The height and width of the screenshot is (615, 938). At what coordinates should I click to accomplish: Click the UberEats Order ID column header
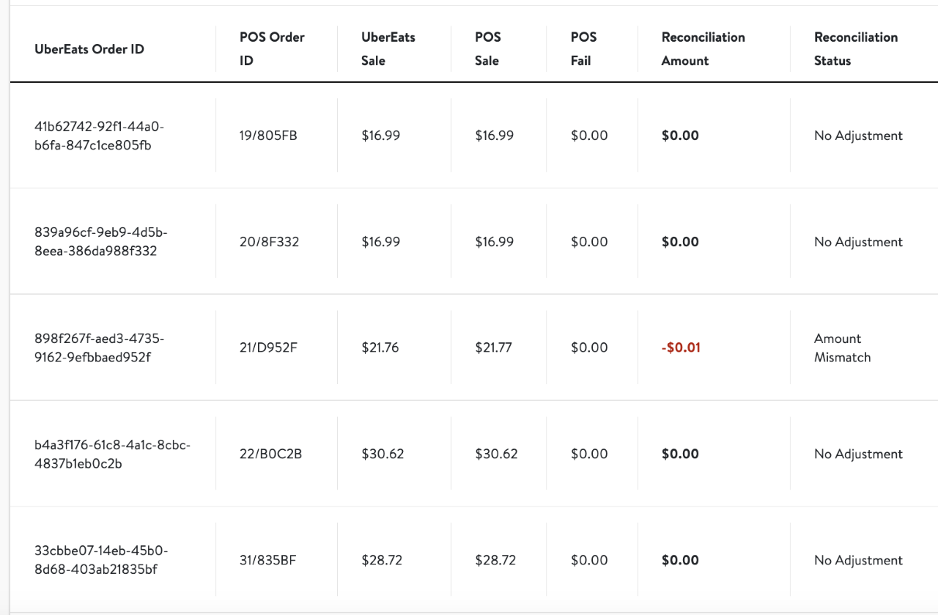[x=89, y=49]
